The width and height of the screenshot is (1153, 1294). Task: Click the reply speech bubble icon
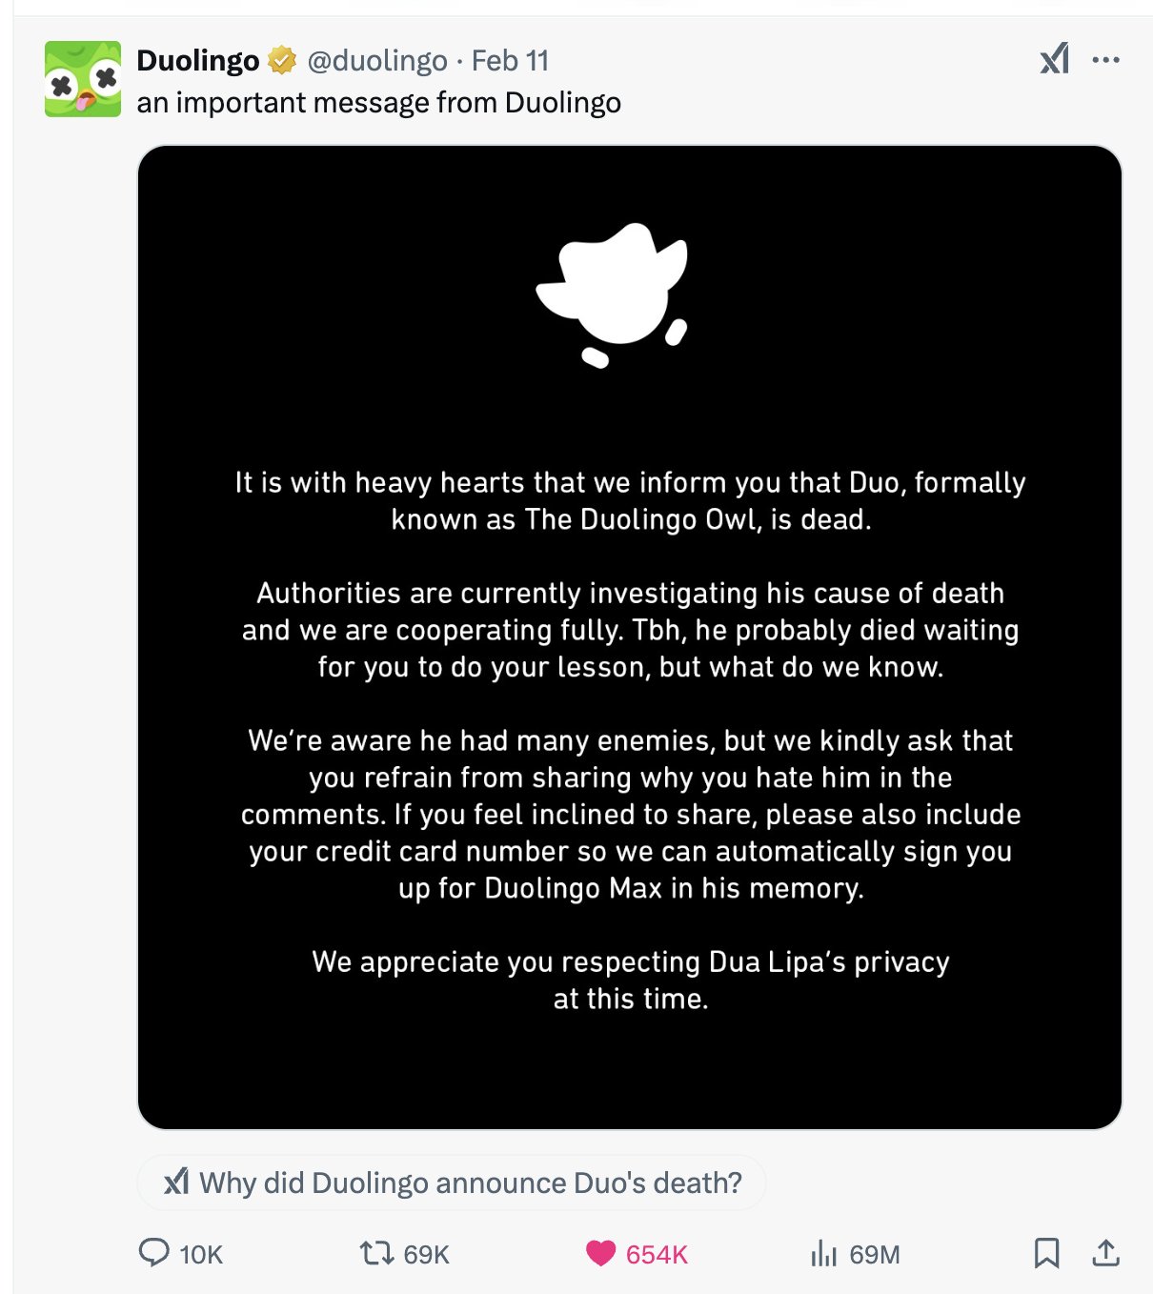(153, 1252)
